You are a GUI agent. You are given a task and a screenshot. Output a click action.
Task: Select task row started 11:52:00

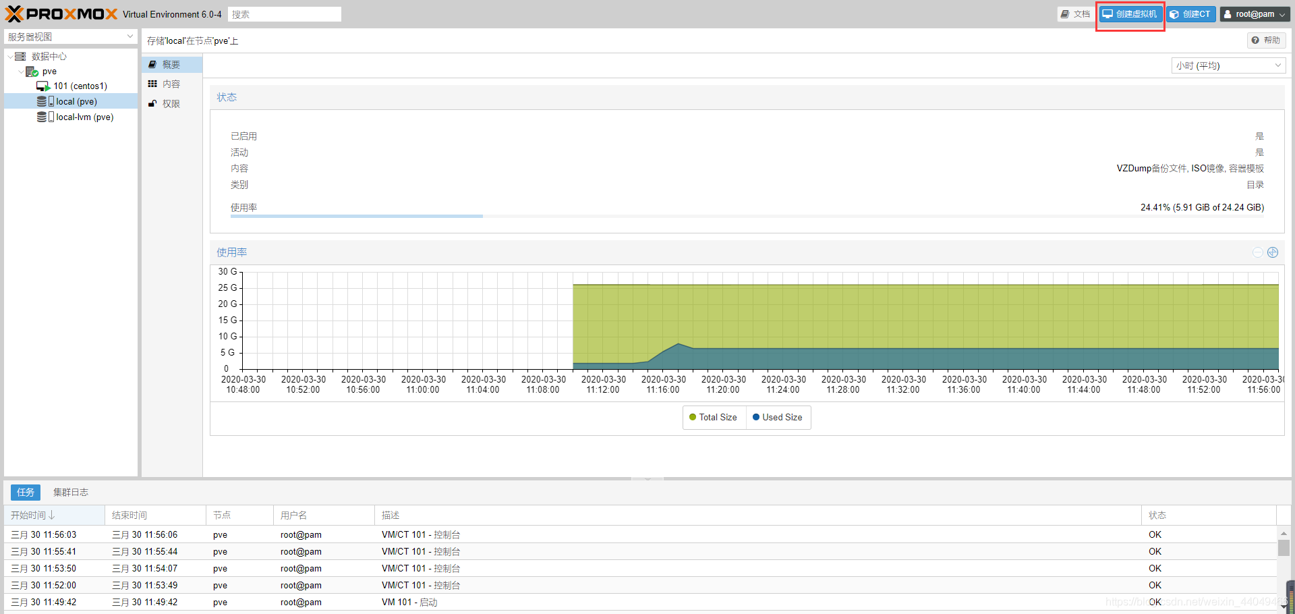click(641, 586)
